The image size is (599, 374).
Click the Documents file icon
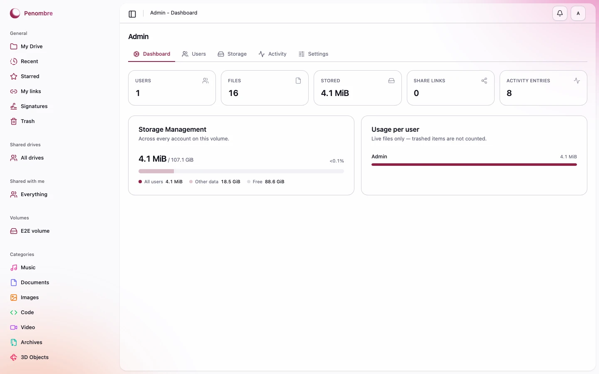[x=14, y=283]
